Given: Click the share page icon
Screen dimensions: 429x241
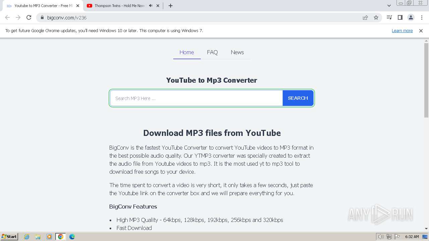Looking at the screenshot, I should point(365,17).
